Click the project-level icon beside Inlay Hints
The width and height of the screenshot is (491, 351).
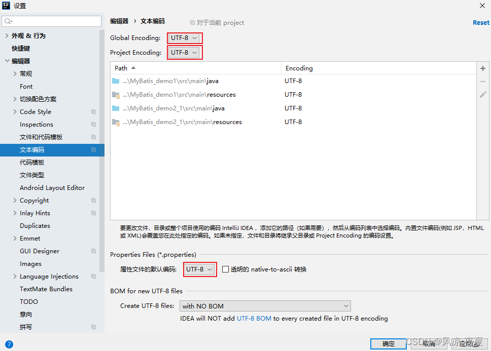point(93,213)
